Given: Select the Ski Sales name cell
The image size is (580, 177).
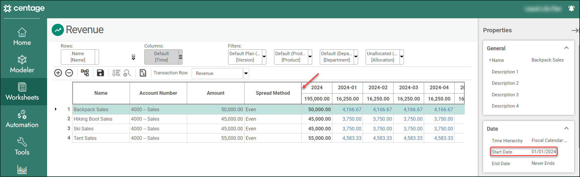Looking at the screenshot, I should coord(101,129).
